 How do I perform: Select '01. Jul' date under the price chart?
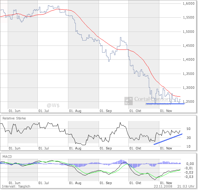pos(44,111)
